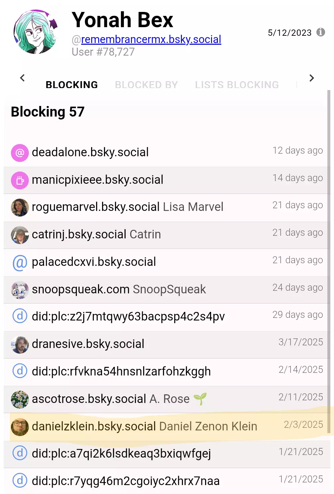Click the d icon beside did:plc:r7yqg46m2cgoiyc2xhrx7naa

20,480
